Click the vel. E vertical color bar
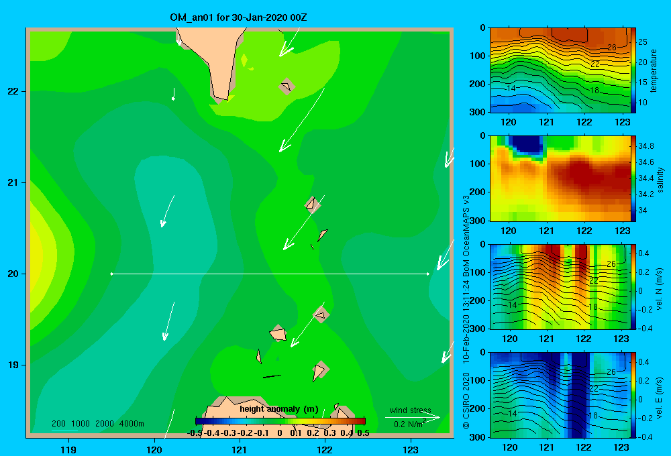This screenshot has width=671, height=456. coord(633,395)
